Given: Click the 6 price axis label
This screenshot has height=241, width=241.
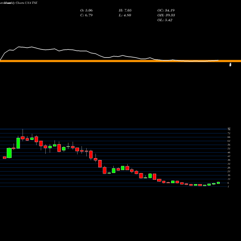Looking at the screenshot, I should pos(228,183).
